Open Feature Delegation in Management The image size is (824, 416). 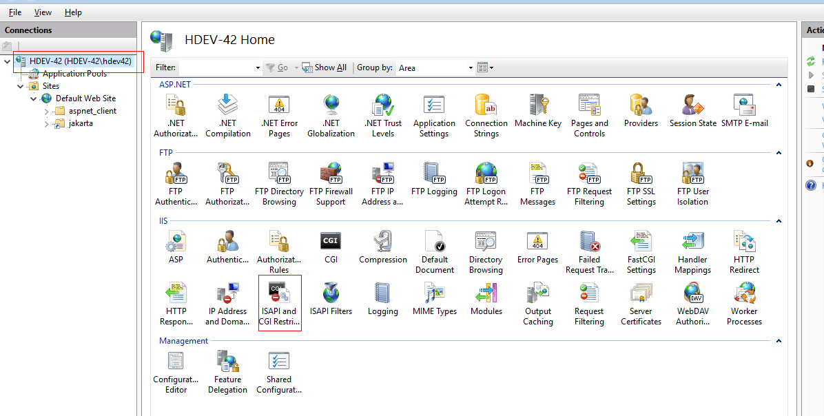[227, 372]
